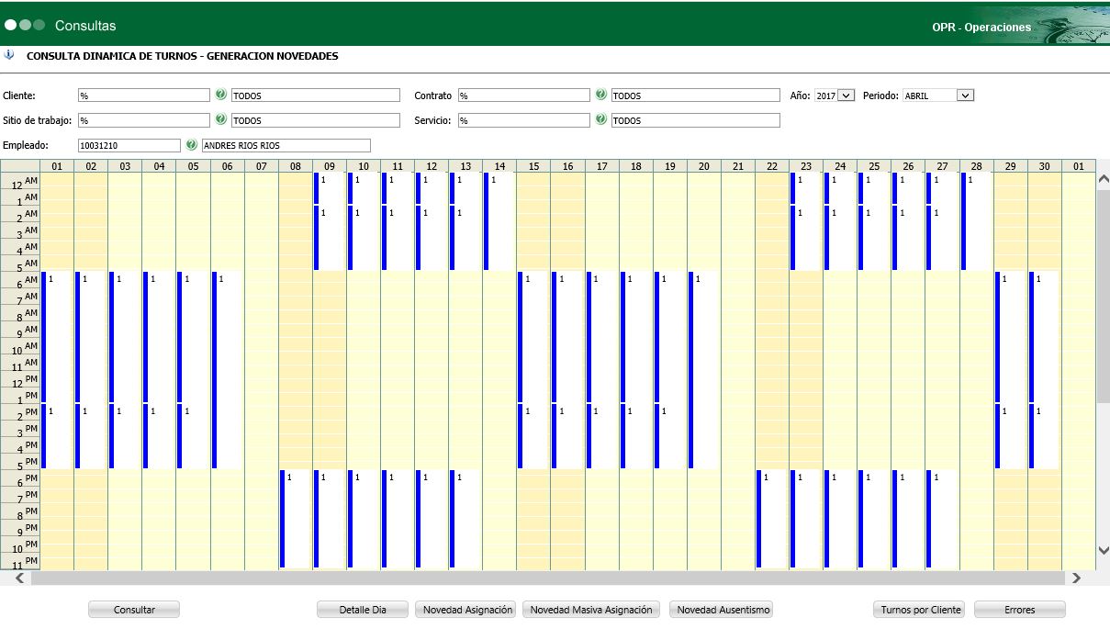Click the info icon beside page title
This screenshot has height=640, width=1110.
click(9, 55)
